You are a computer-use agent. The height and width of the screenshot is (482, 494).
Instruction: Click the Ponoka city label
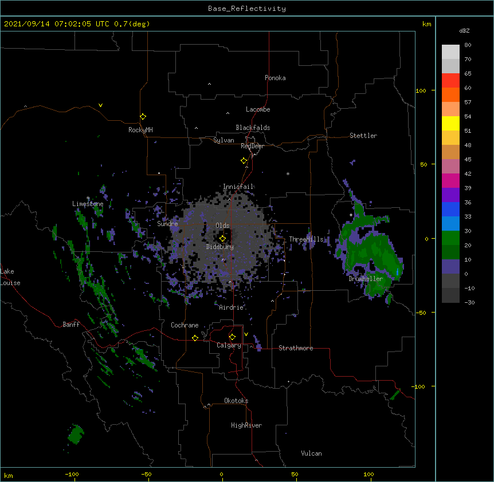pyautogui.click(x=275, y=78)
